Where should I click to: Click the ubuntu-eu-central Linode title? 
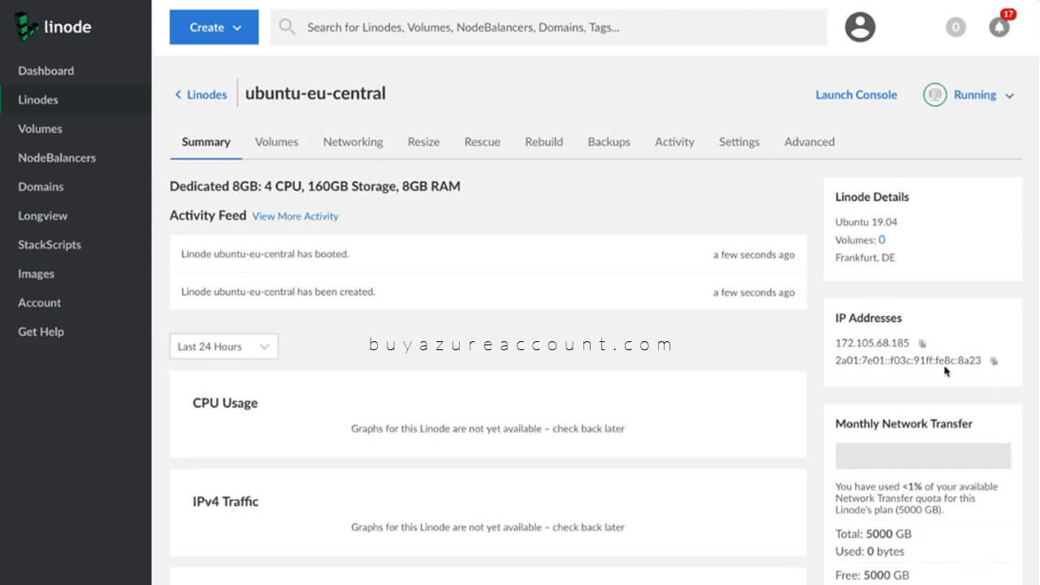click(315, 93)
